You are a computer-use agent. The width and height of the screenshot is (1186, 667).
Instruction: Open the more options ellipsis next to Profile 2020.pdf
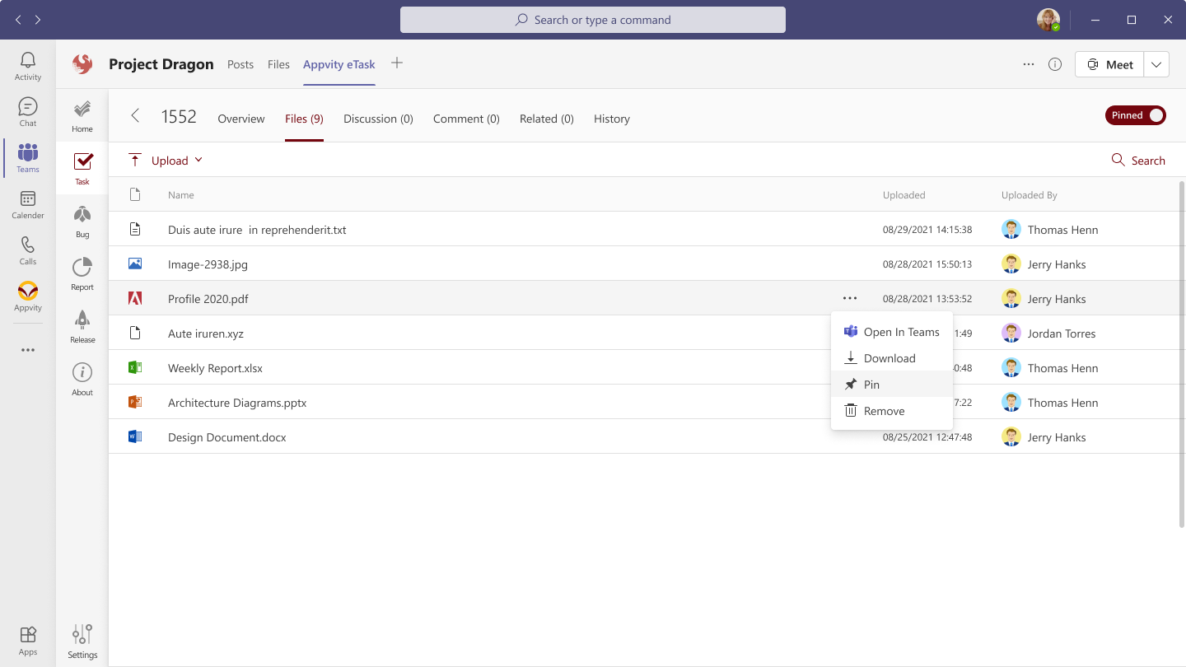coord(850,298)
